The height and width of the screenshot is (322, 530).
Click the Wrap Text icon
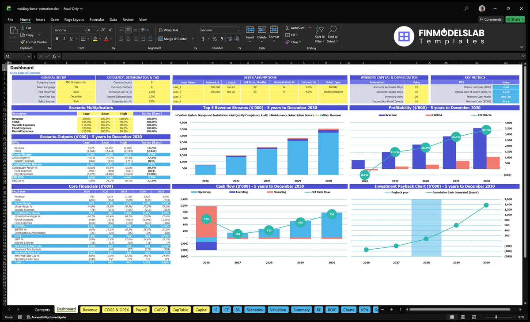click(160, 30)
